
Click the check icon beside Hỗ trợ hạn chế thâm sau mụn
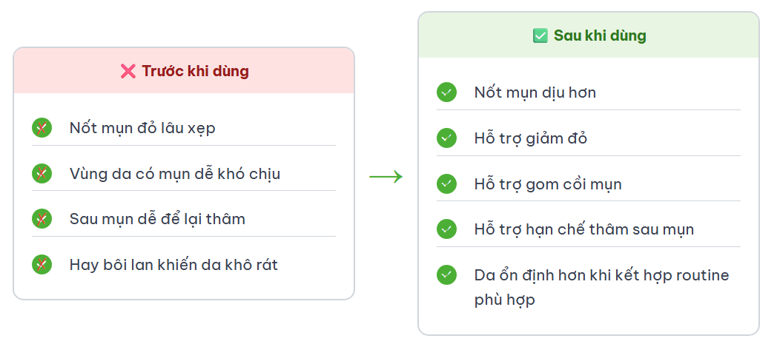446,229
